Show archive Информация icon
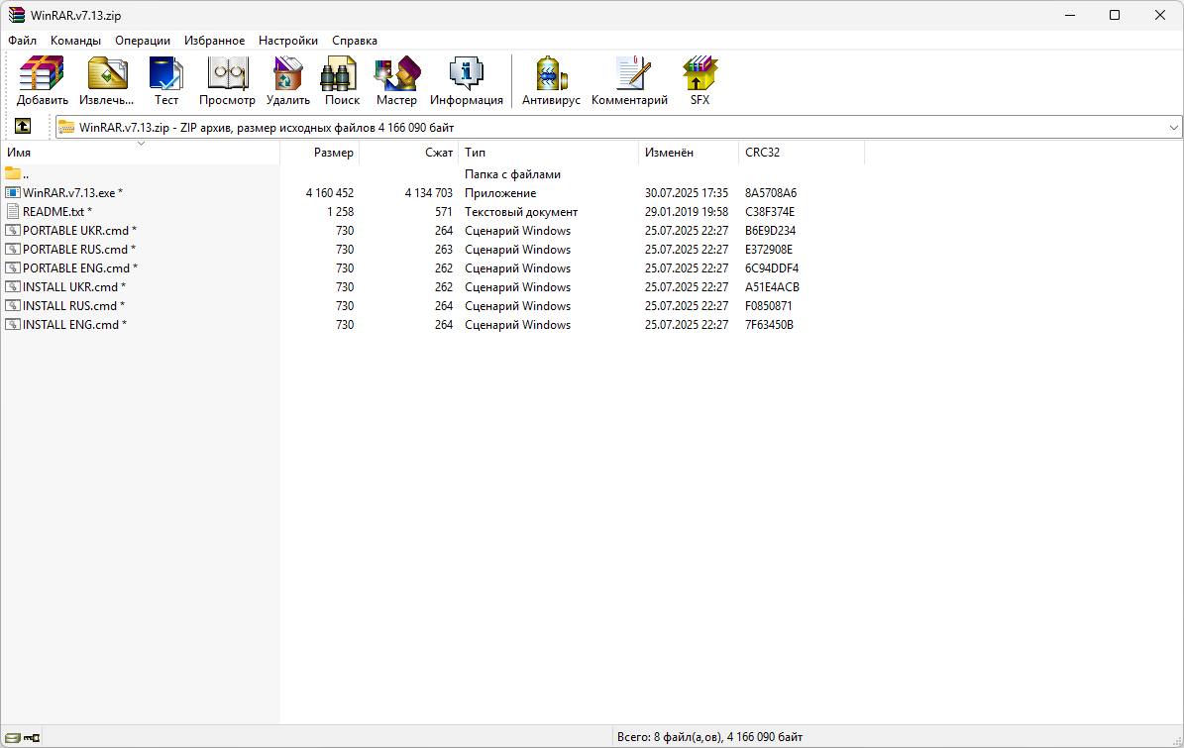Screen dimensions: 1184x748 466,73
